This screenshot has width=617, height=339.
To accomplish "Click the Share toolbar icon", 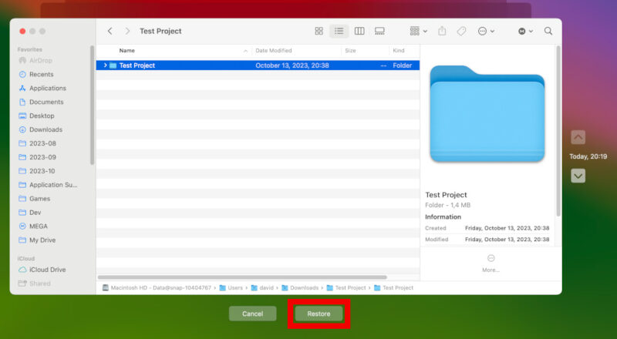I will 442,31.
